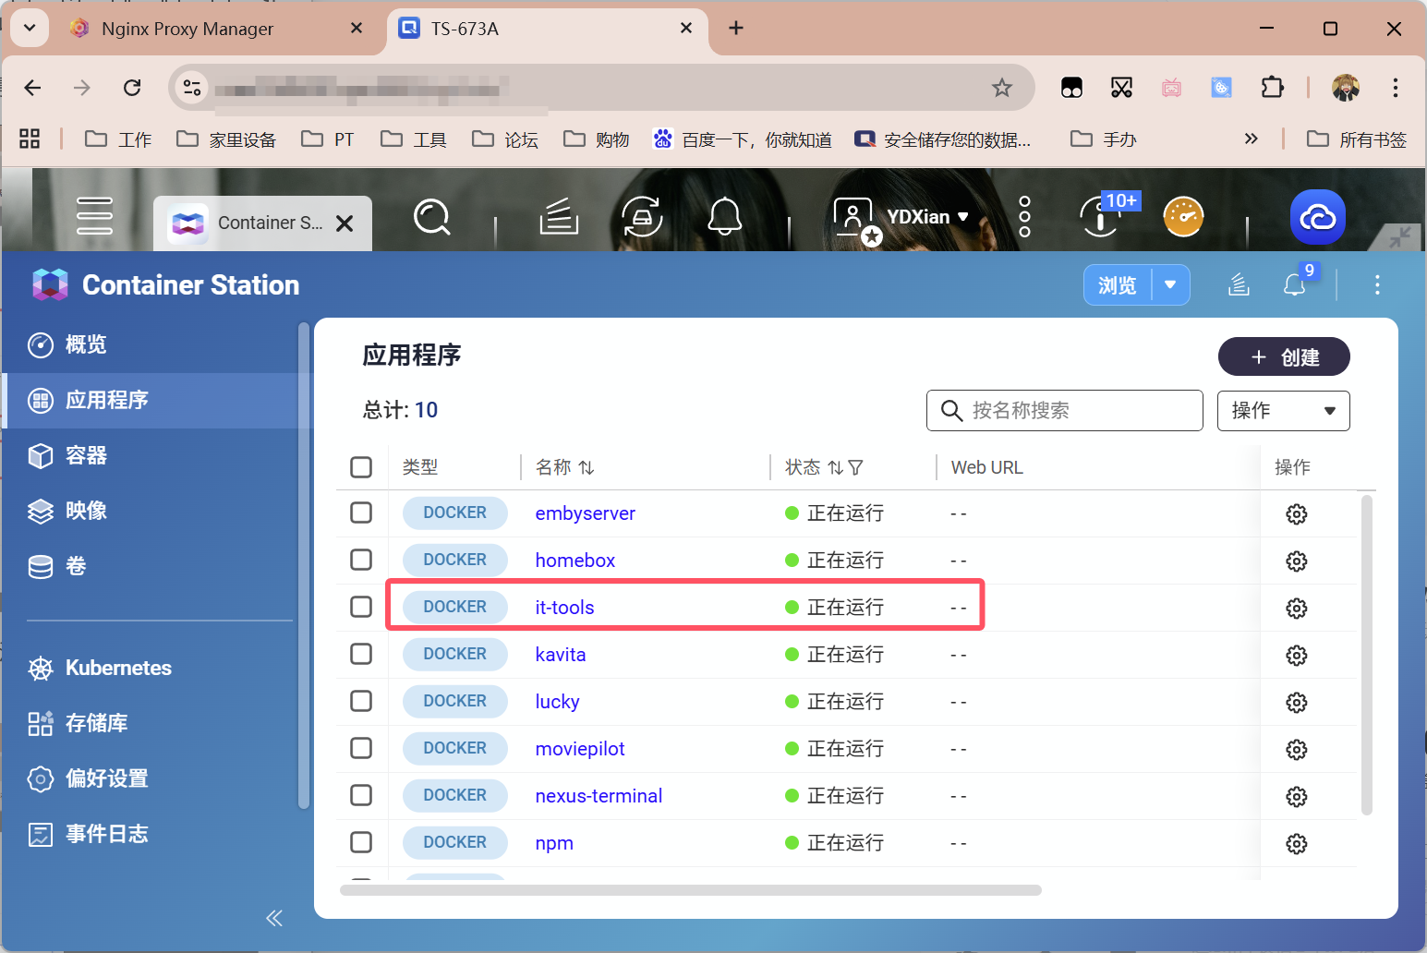The width and height of the screenshot is (1427, 953).
Task: Open the homebox container link
Action: tap(574, 560)
